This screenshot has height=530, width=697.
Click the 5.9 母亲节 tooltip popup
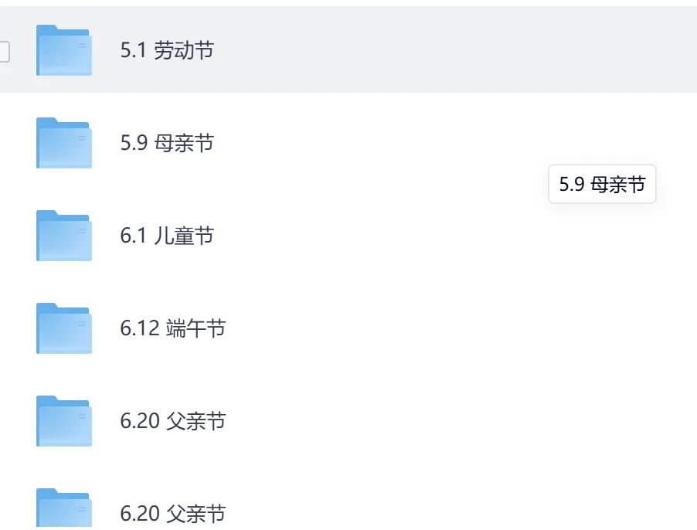(x=602, y=185)
